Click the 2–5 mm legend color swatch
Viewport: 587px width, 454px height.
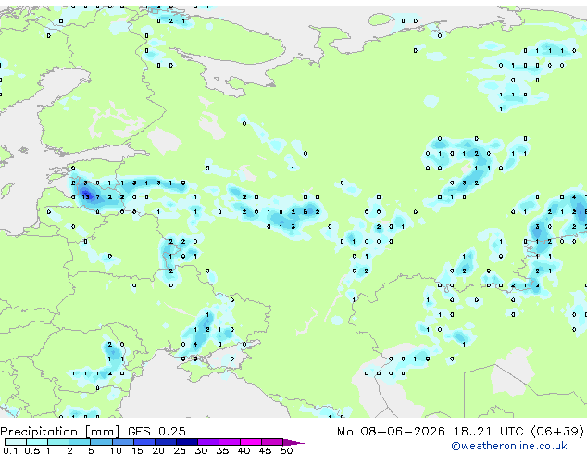(80, 442)
